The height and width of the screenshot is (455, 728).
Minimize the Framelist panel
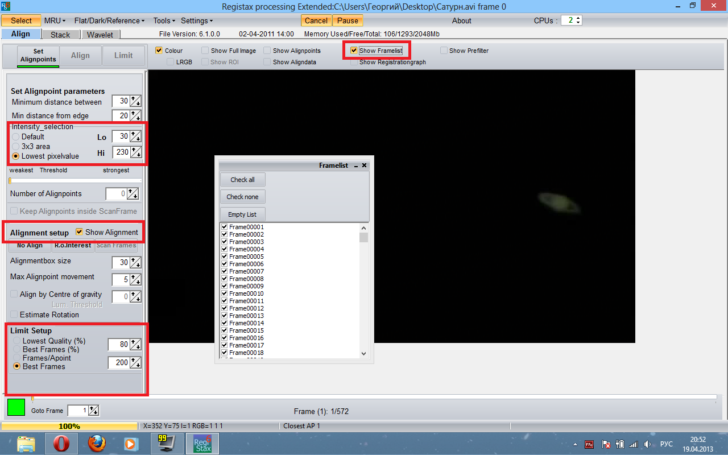tap(355, 166)
